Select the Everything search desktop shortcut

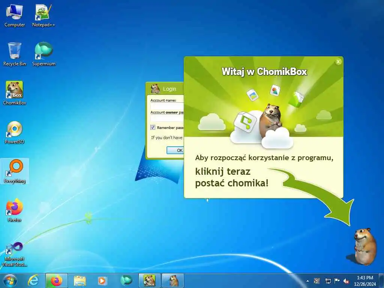(x=15, y=171)
